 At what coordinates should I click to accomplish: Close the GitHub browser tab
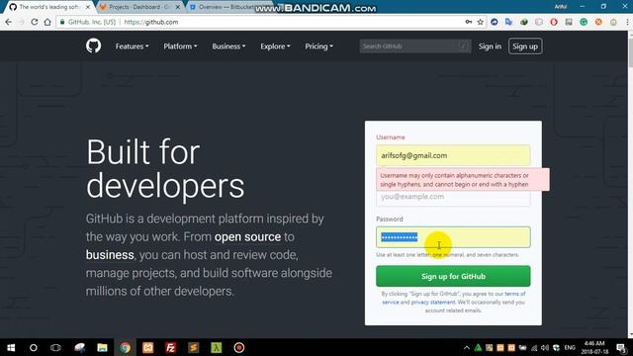pyautogui.click(x=88, y=7)
